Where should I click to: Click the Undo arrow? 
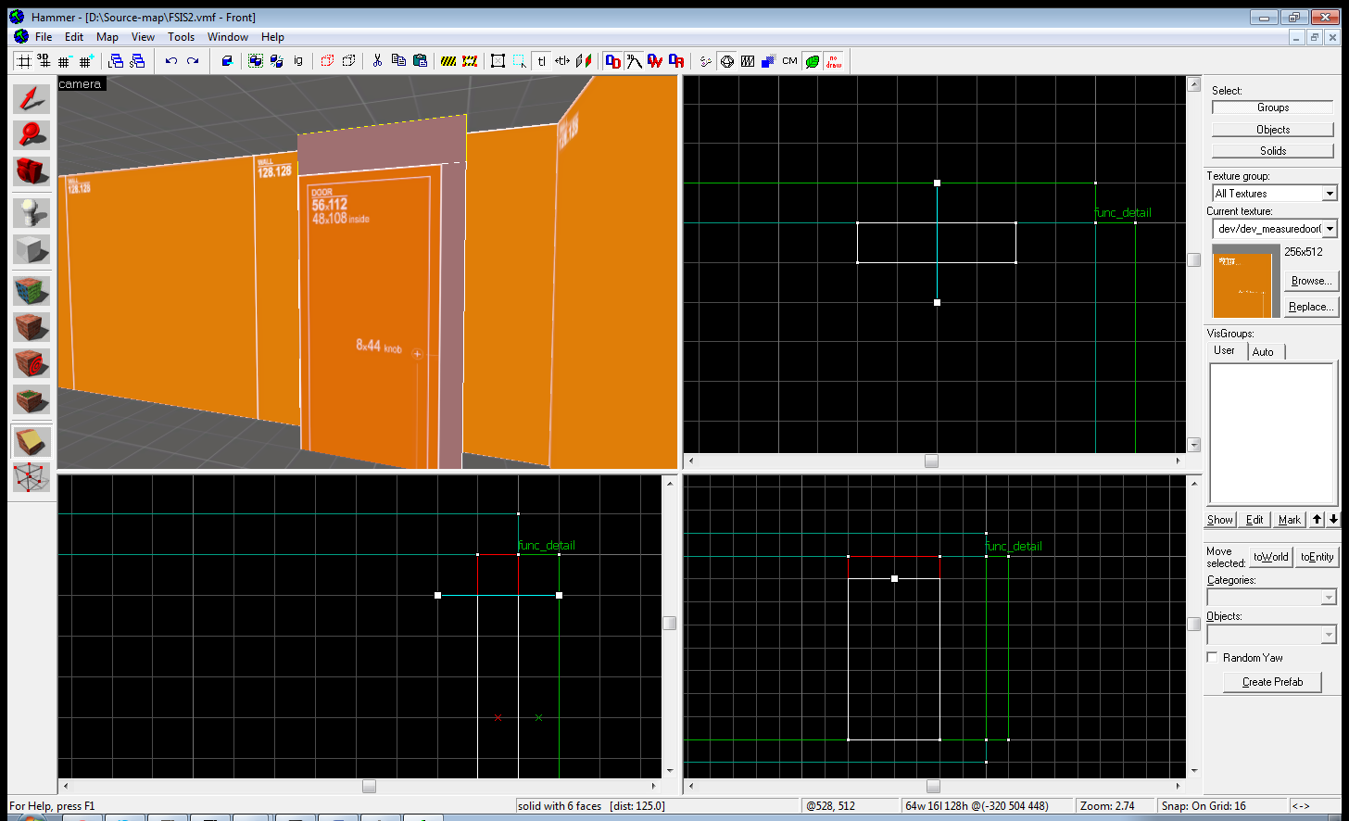(171, 61)
